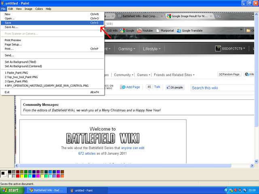Expand hidden tray icons with the arrow
The width and height of the screenshot is (259, 194).
(226, 190)
